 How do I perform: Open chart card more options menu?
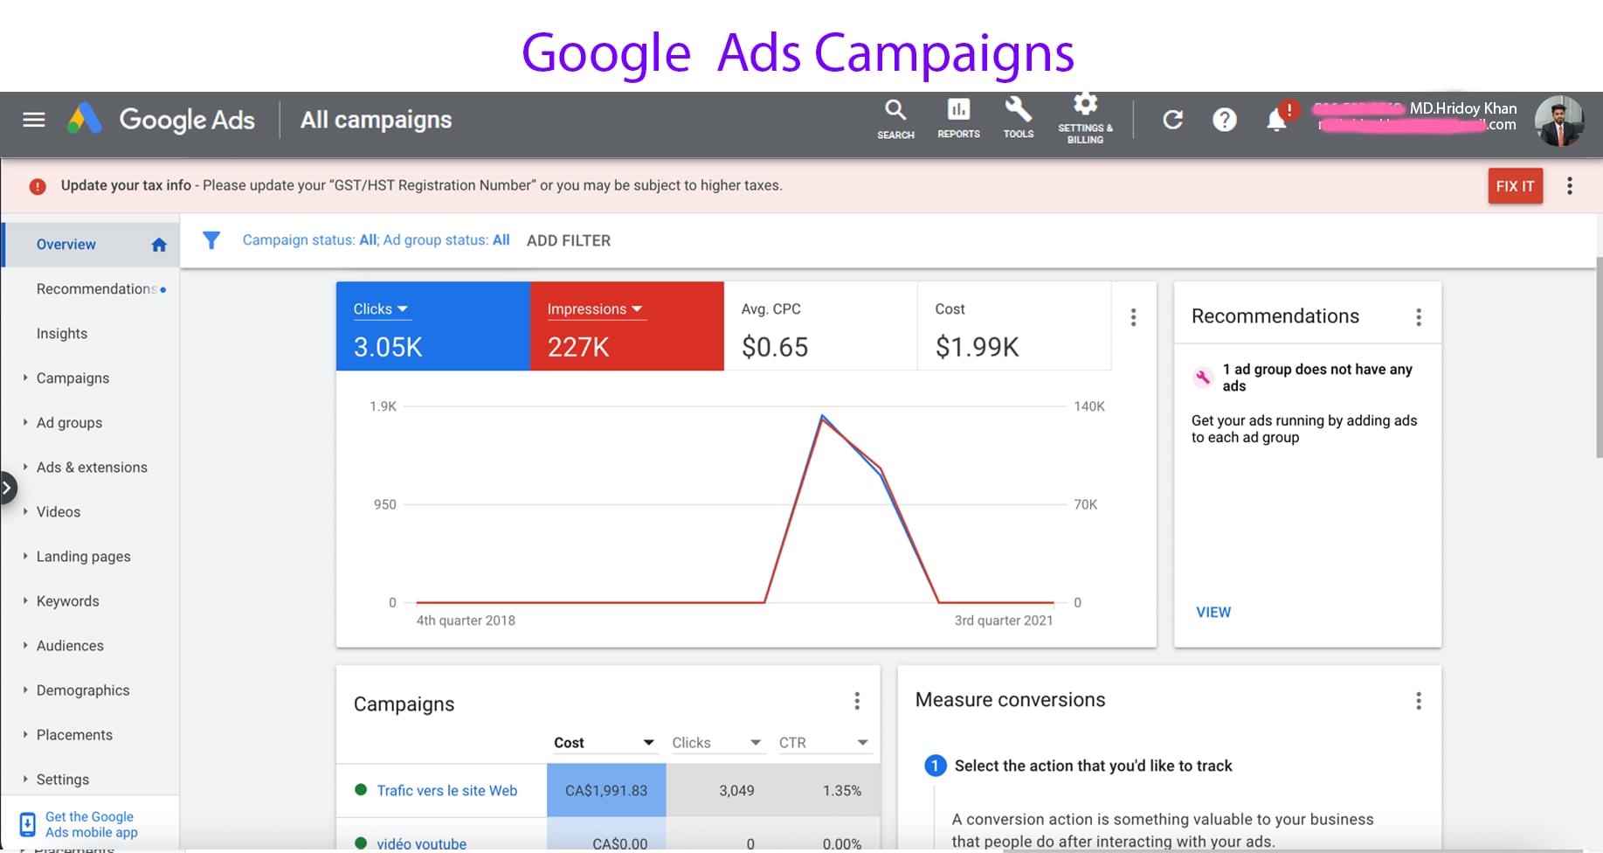pos(1133,317)
